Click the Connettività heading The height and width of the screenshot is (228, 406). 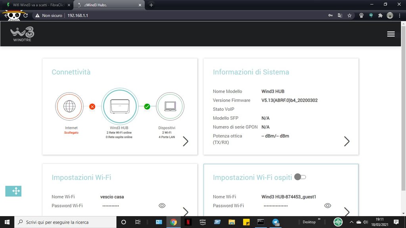click(x=71, y=72)
